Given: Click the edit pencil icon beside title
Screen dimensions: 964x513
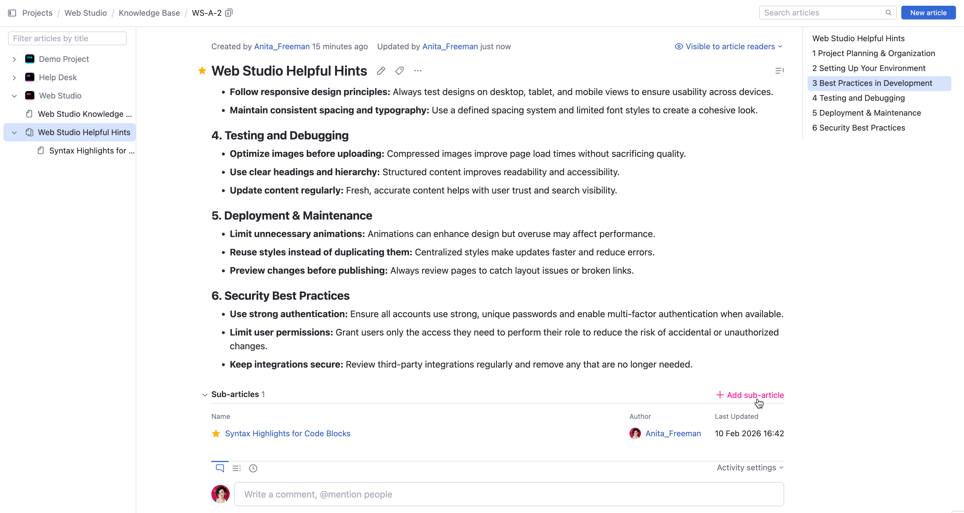Looking at the screenshot, I should [381, 71].
